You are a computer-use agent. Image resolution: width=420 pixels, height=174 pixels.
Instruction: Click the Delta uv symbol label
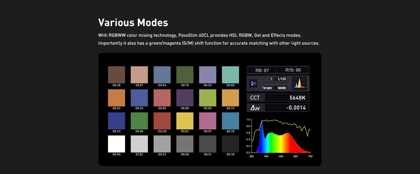(255, 108)
